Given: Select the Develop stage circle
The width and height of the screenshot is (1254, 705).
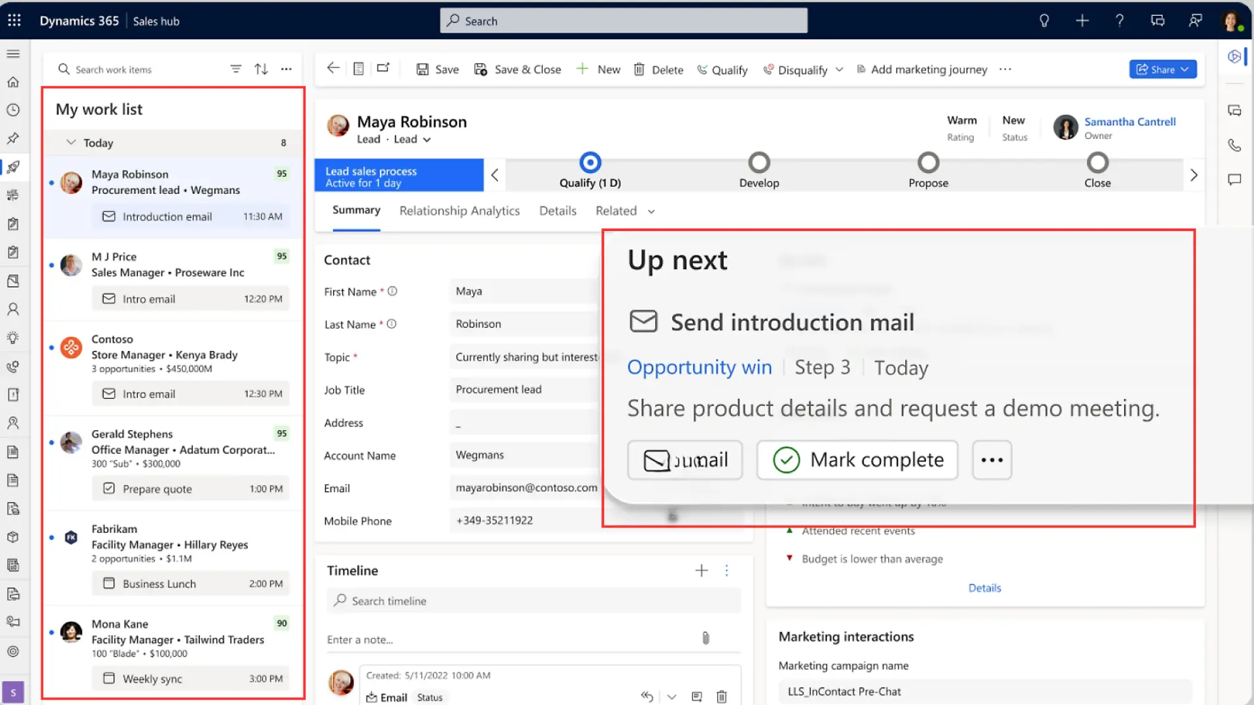Looking at the screenshot, I should point(759,163).
